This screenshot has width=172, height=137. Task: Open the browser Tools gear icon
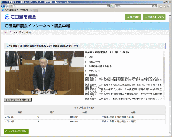169,6
